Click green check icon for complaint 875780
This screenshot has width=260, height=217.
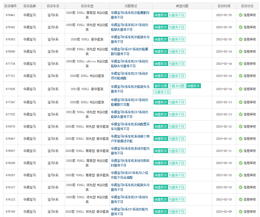click(x=240, y=212)
